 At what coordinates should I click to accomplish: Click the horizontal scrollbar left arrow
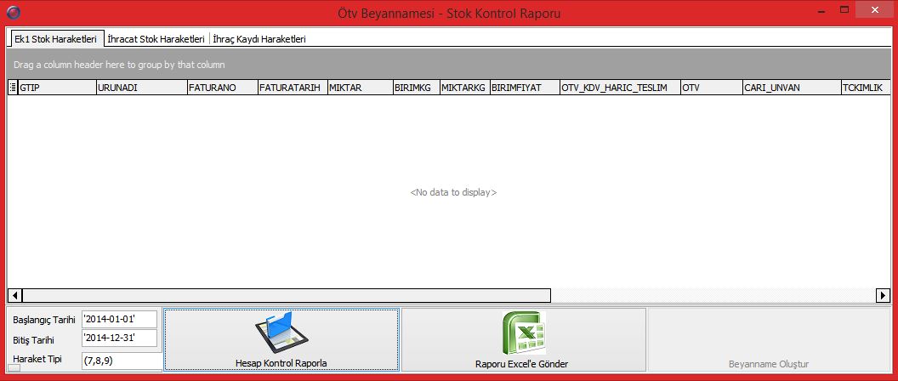pos(14,295)
